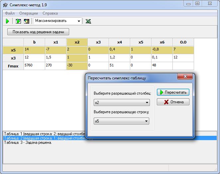Click the graduation cap application icon
Image resolution: width=220 pixels, height=174 pixels.
coord(5,5)
